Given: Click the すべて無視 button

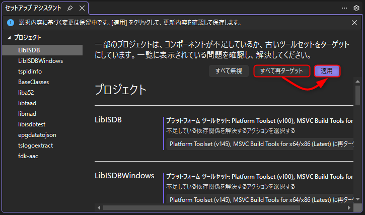Looking at the screenshot, I should [229, 71].
